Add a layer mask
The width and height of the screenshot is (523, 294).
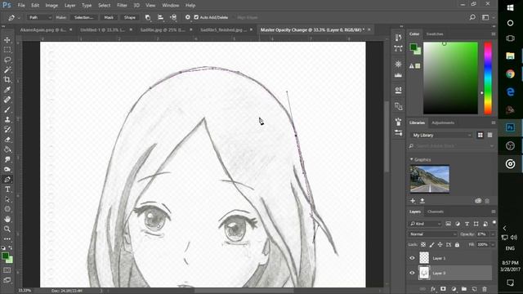[x=443, y=289]
